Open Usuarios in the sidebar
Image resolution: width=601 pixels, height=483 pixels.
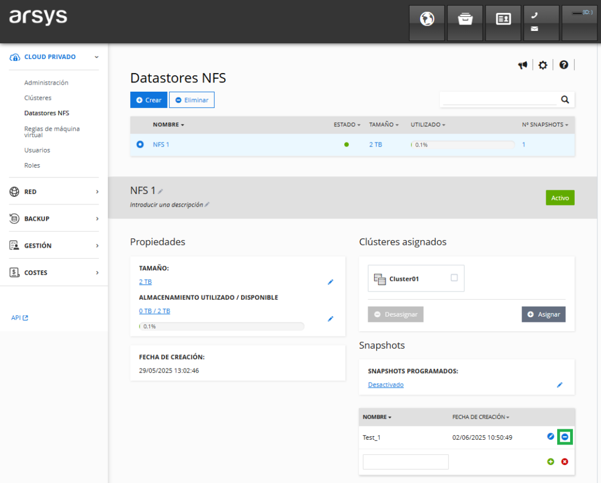pyautogui.click(x=37, y=150)
